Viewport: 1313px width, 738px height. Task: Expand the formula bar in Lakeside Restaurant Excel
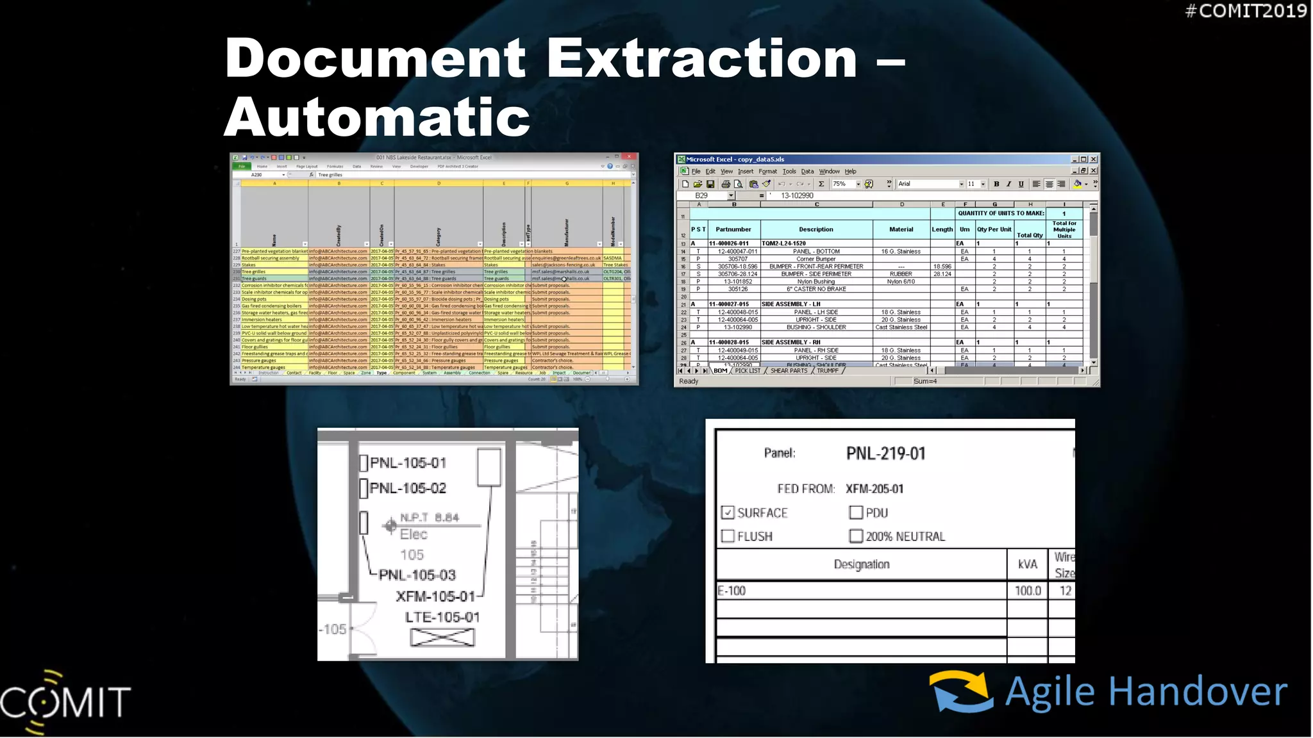point(633,174)
